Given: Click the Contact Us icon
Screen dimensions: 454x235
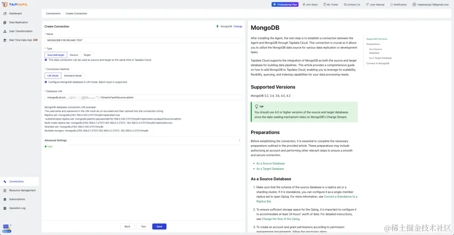Looking at the screenshot, I should pyautogui.click(x=345, y=5).
